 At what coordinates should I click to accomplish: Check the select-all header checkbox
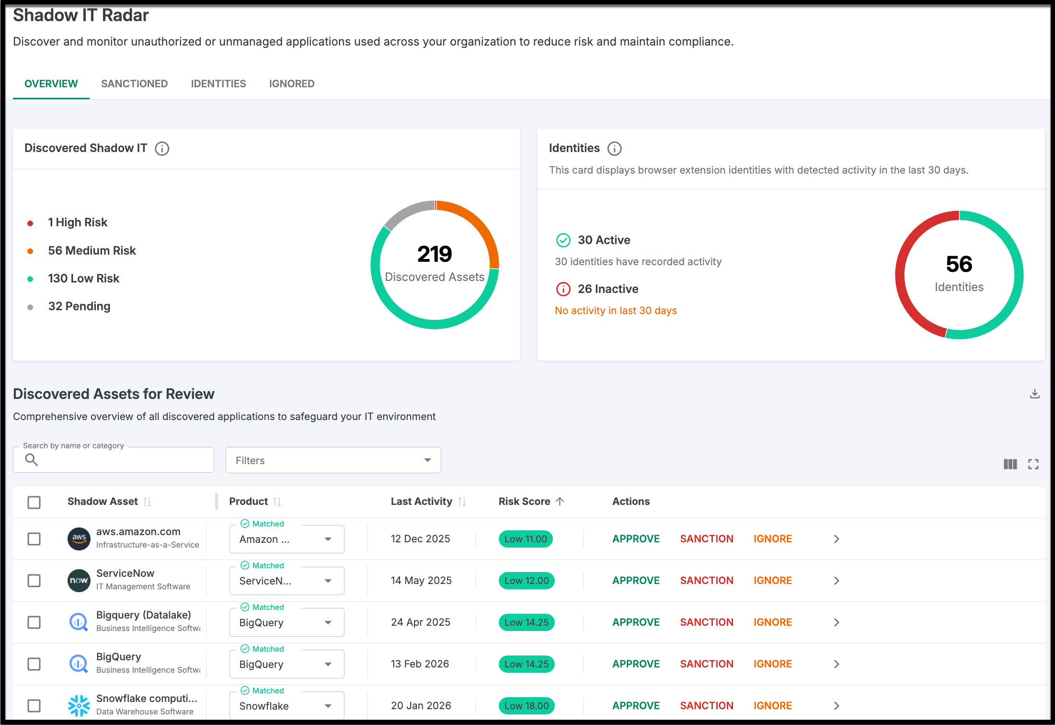[x=34, y=502]
